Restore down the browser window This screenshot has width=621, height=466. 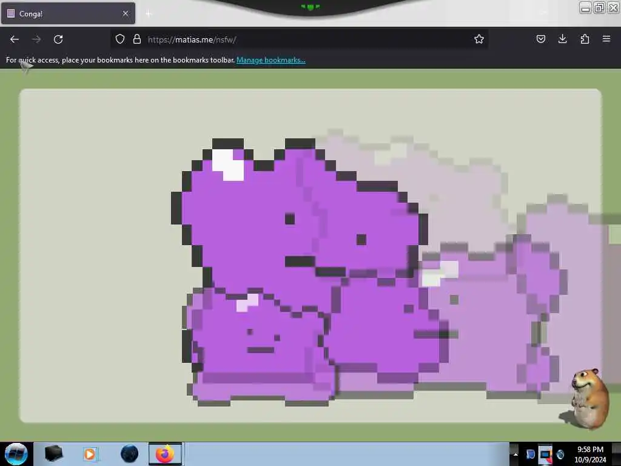[x=600, y=8]
